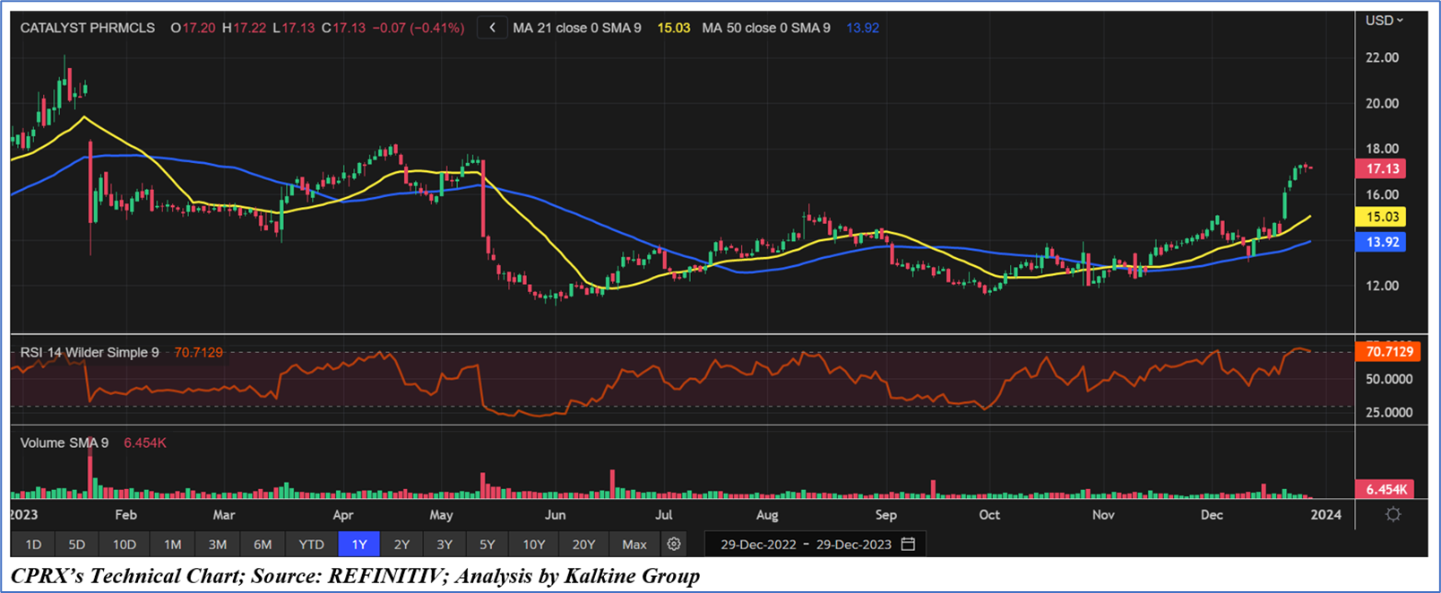Select the 10D timeframe
Screen dimensions: 1441x593
point(125,544)
